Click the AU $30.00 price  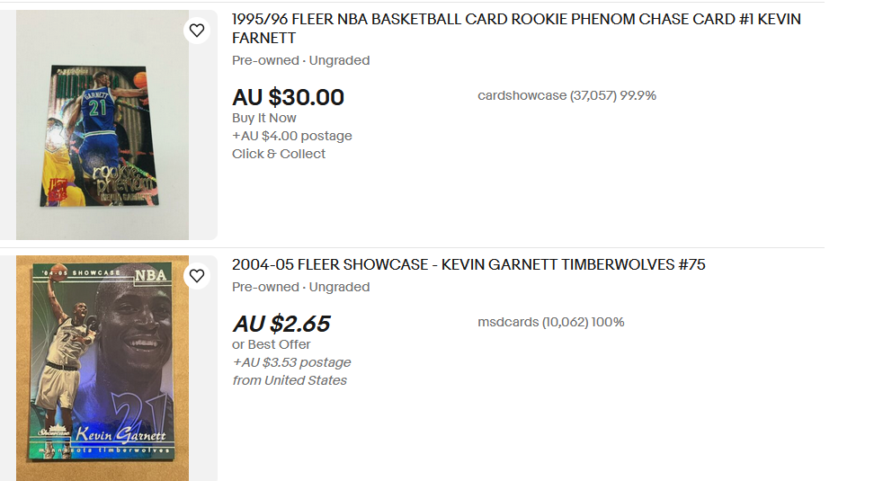(288, 97)
